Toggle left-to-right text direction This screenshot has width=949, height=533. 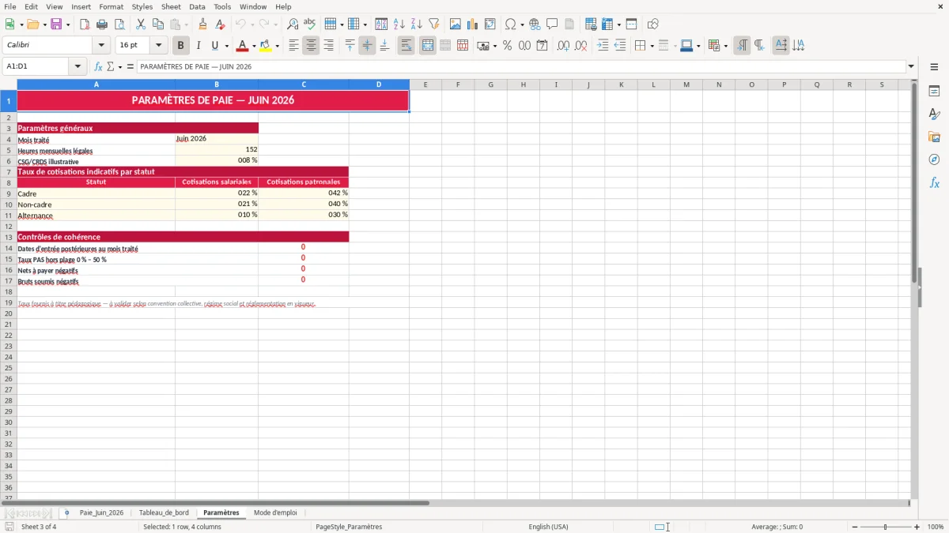742,46
